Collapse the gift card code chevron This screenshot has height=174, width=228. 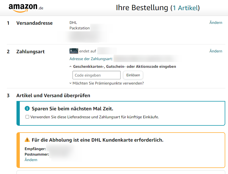coord(71,66)
